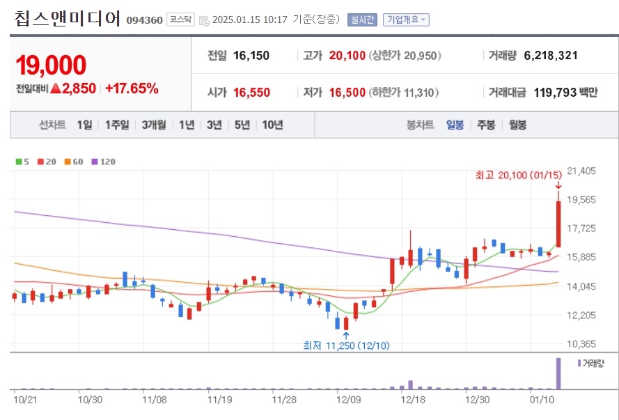Click the 전일 value 16,150

(251, 56)
